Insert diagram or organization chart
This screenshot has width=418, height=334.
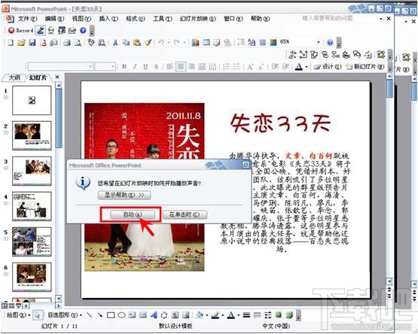(x=164, y=315)
